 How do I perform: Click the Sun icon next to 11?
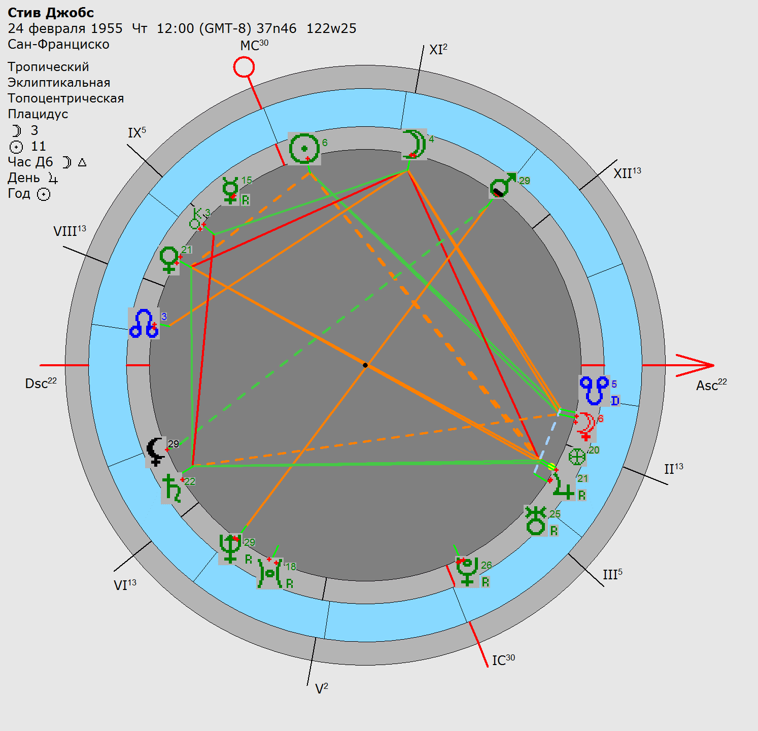(x=16, y=147)
